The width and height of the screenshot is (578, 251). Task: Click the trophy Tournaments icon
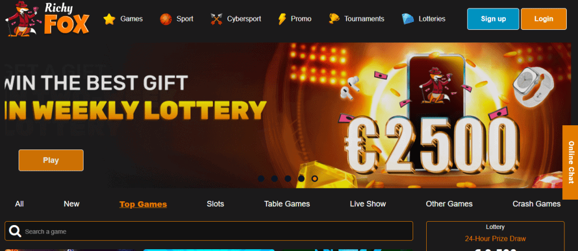(x=334, y=19)
